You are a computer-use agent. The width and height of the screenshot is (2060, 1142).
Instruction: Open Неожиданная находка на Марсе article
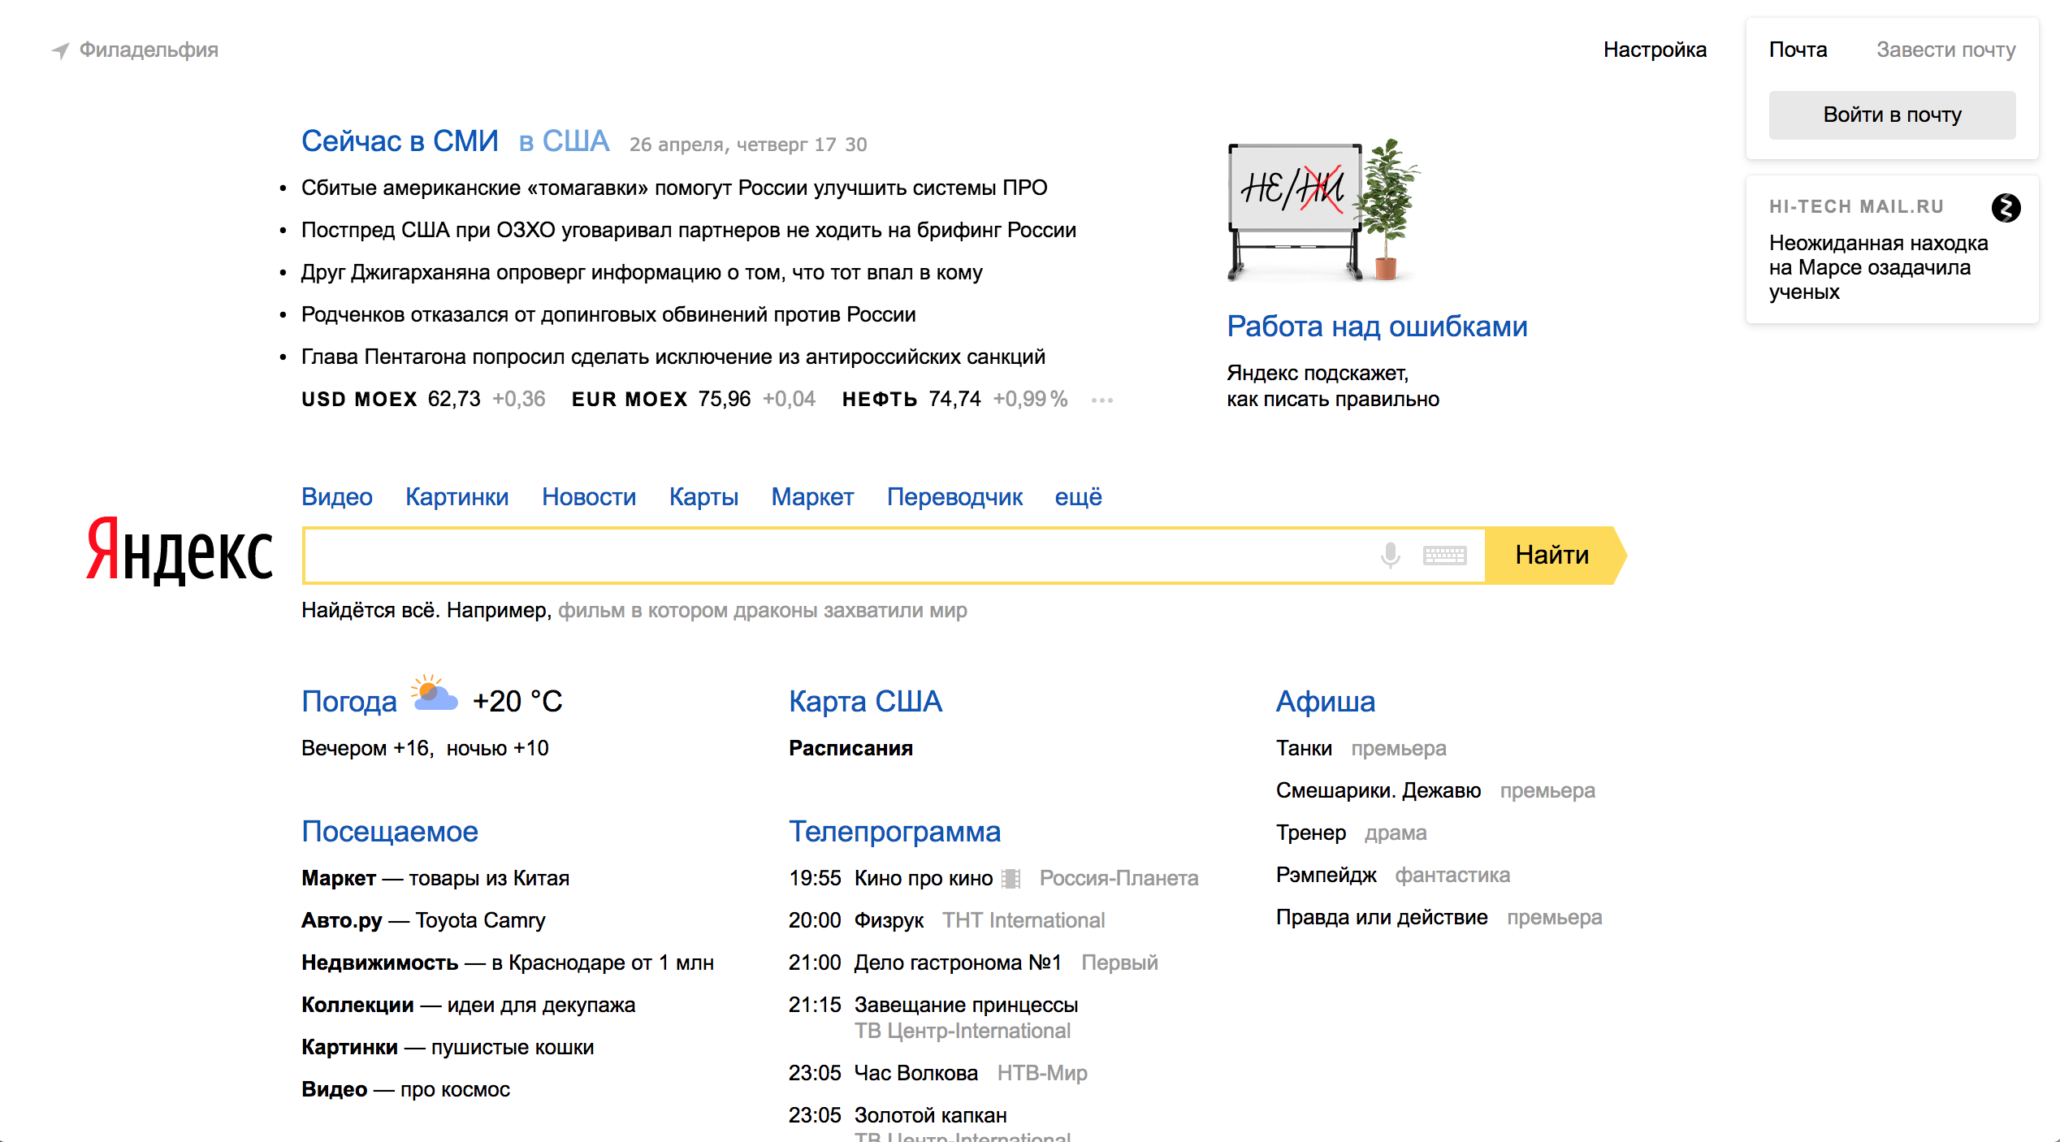click(1878, 267)
